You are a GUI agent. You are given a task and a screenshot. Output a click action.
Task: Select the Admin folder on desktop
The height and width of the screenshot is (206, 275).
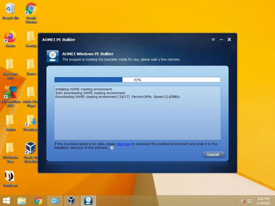[10, 123]
